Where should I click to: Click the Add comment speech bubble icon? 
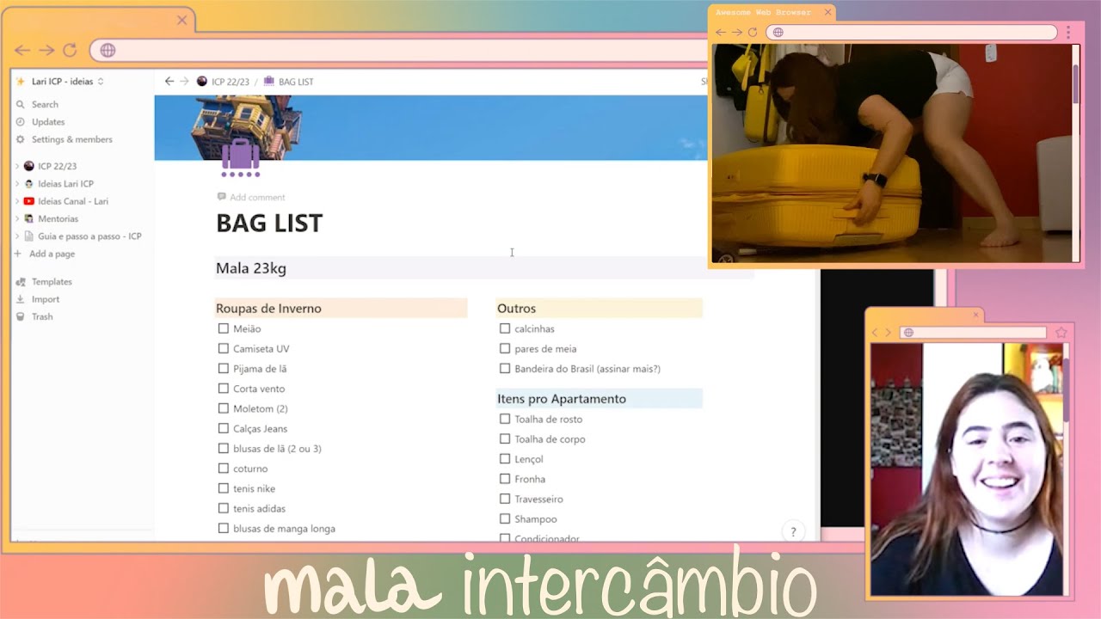point(222,197)
